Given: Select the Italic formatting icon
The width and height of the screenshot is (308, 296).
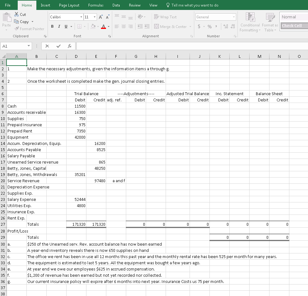Looking at the screenshot, I should [x=59, y=26].
